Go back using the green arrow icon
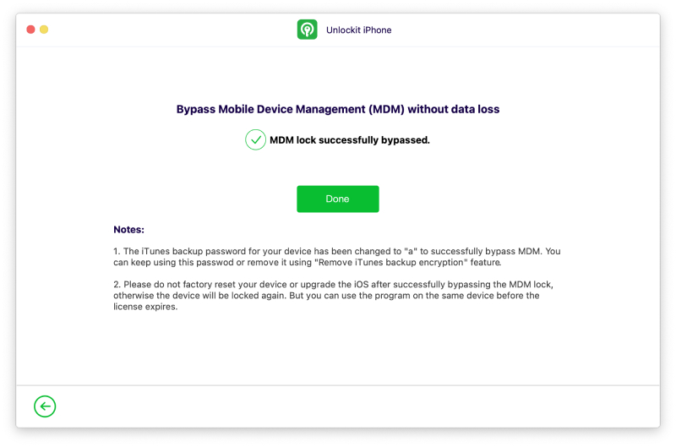The height and width of the screenshot is (447, 676). point(45,406)
